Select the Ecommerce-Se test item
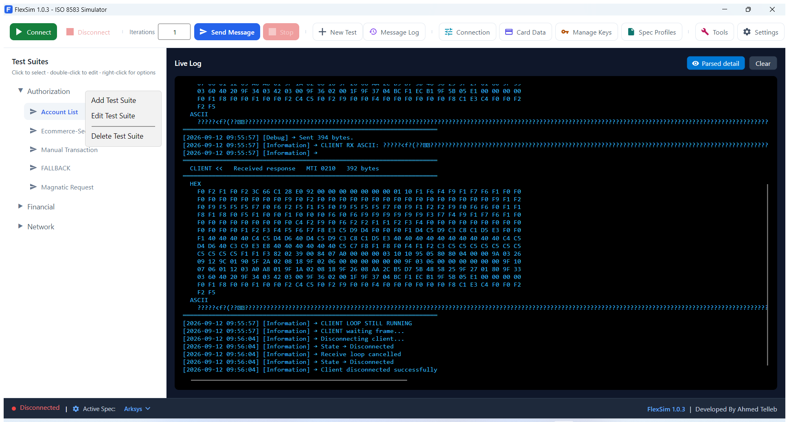This screenshot has width=789, height=422. pos(63,131)
